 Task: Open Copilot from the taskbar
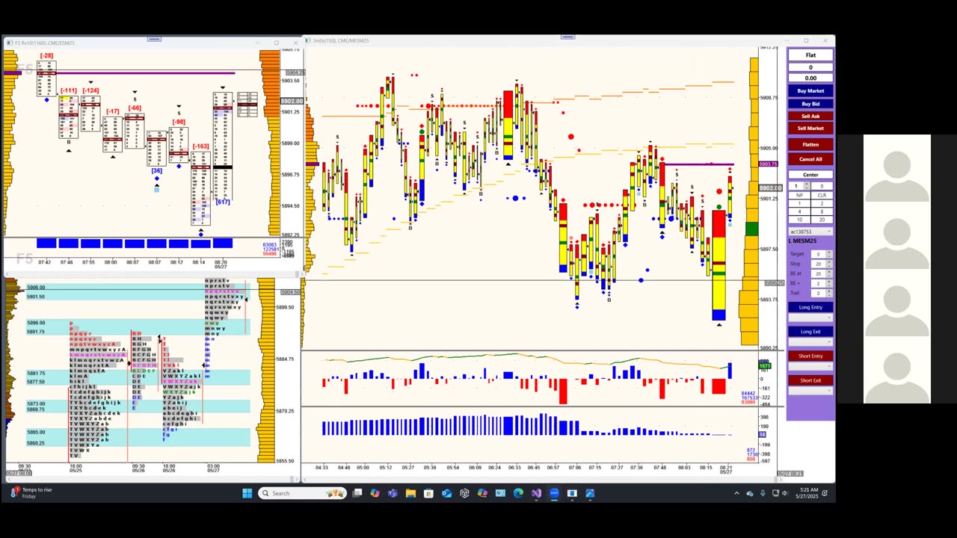click(375, 493)
